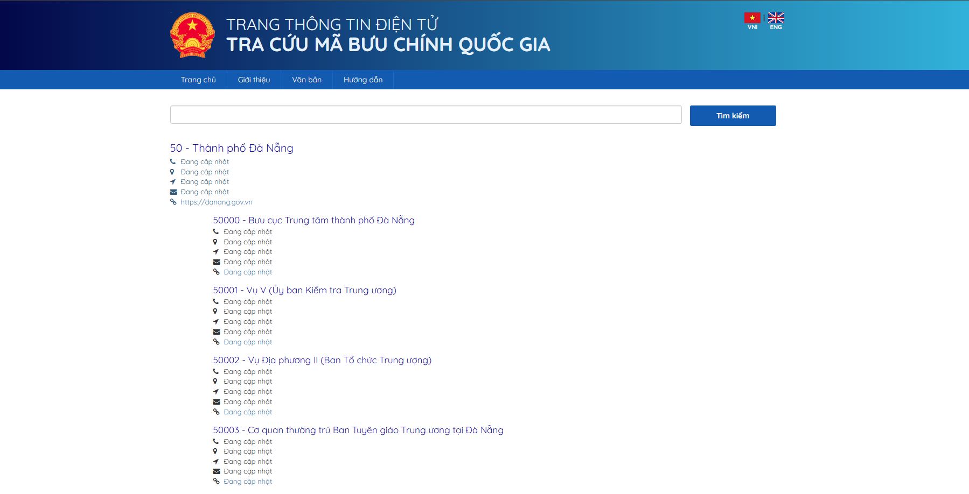This screenshot has height=494, width=969.
Task: Click phone icon under entry 50001
Action: pyautogui.click(x=216, y=301)
